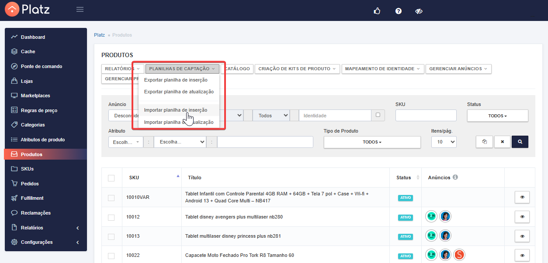Viewport: 548px width, 263px height.
Task: Click the thumbs up icon in header
Action: pyautogui.click(x=377, y=11)
